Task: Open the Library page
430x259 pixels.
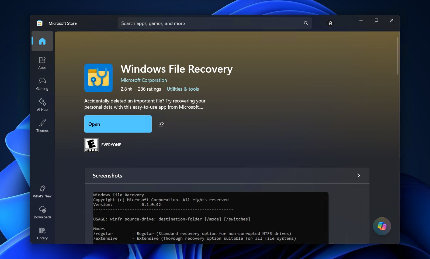Action: (x=42, y=233)
